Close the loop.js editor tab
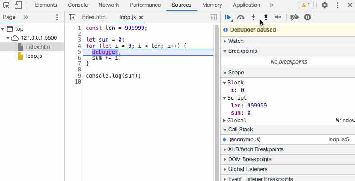 click(x=141, y=17)
